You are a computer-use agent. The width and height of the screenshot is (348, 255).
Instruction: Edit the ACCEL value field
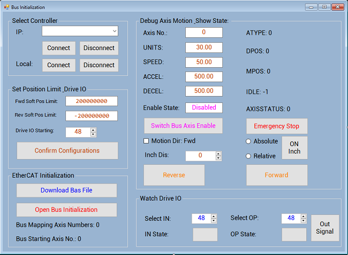[x=204, y=76]
